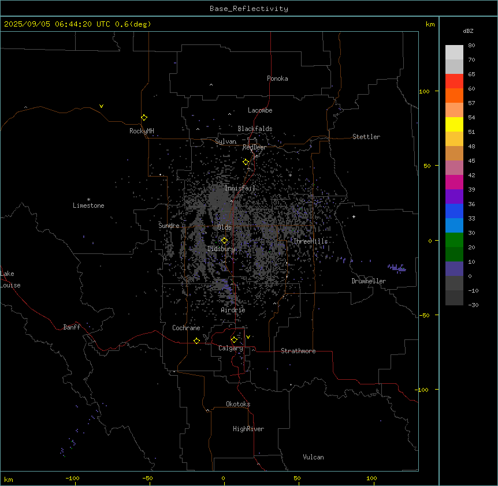Viewport: 498px width, 486px height.
Task: Click the Lake Louise label
Action: coord(10,279)
